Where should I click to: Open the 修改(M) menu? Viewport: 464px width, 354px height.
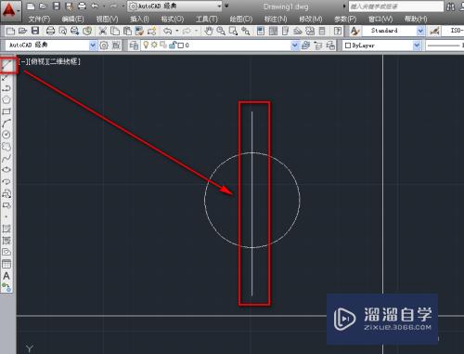click(x=311, y=20)
